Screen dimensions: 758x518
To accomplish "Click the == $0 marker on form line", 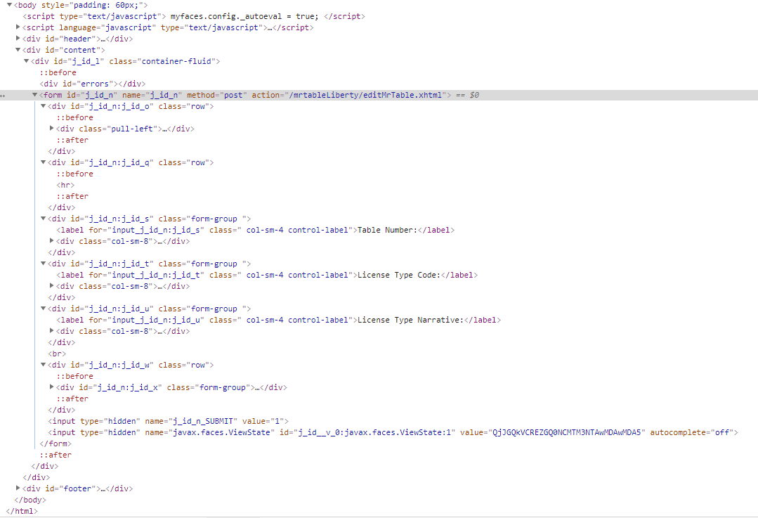I will tap(467, 96).
